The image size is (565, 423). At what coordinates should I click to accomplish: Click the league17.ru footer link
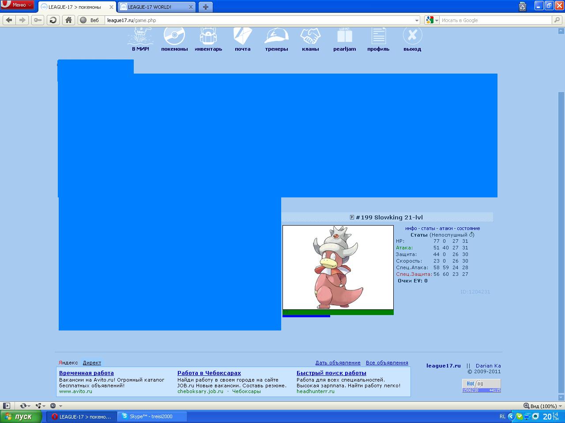[x=444, y=366]
